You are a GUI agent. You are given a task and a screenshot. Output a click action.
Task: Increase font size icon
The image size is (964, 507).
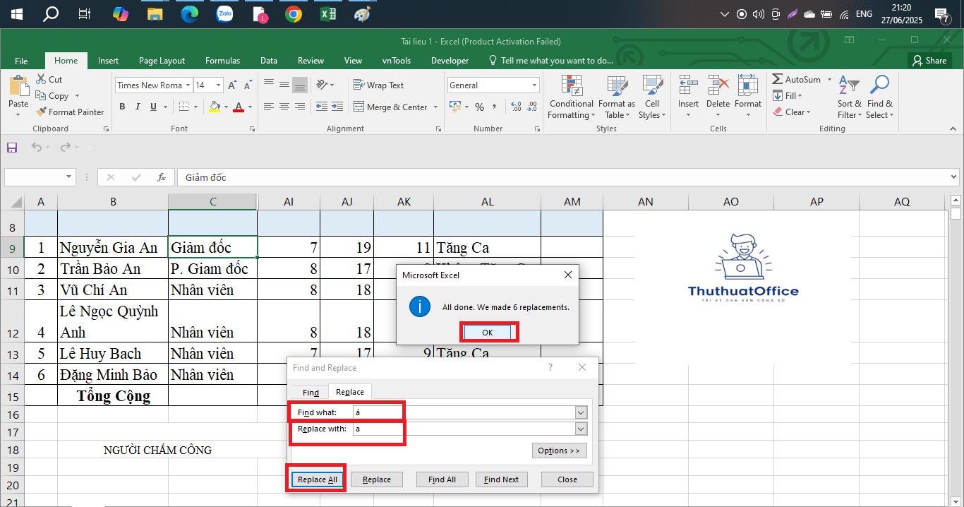[233, 85]
